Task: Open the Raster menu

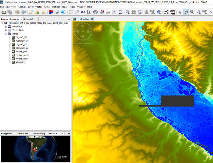Action: click(47, 7)
